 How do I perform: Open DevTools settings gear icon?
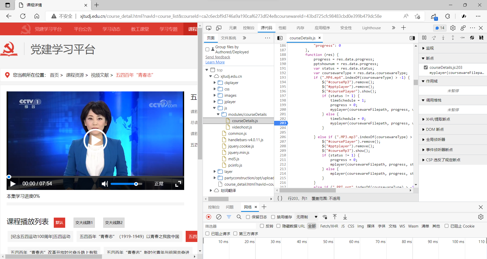(x=453, y=28)
